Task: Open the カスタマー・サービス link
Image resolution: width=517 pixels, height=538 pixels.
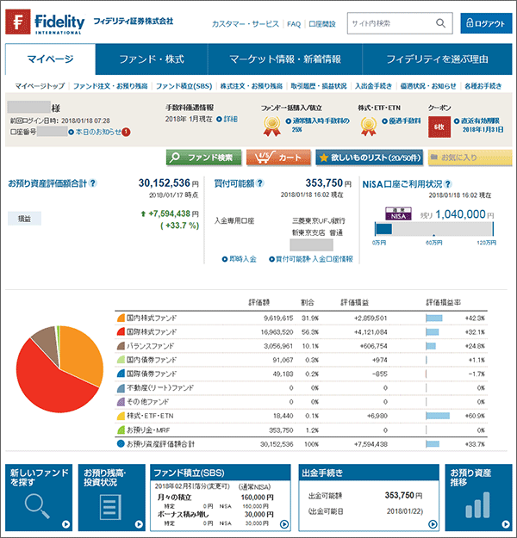Action: pos(246,24)
